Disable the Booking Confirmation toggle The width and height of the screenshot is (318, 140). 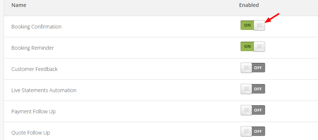[253, 26]
